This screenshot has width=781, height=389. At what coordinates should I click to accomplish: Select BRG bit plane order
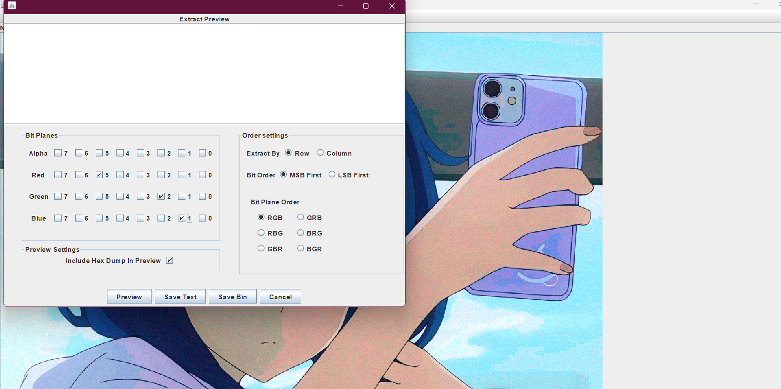[x=300, y=233]
